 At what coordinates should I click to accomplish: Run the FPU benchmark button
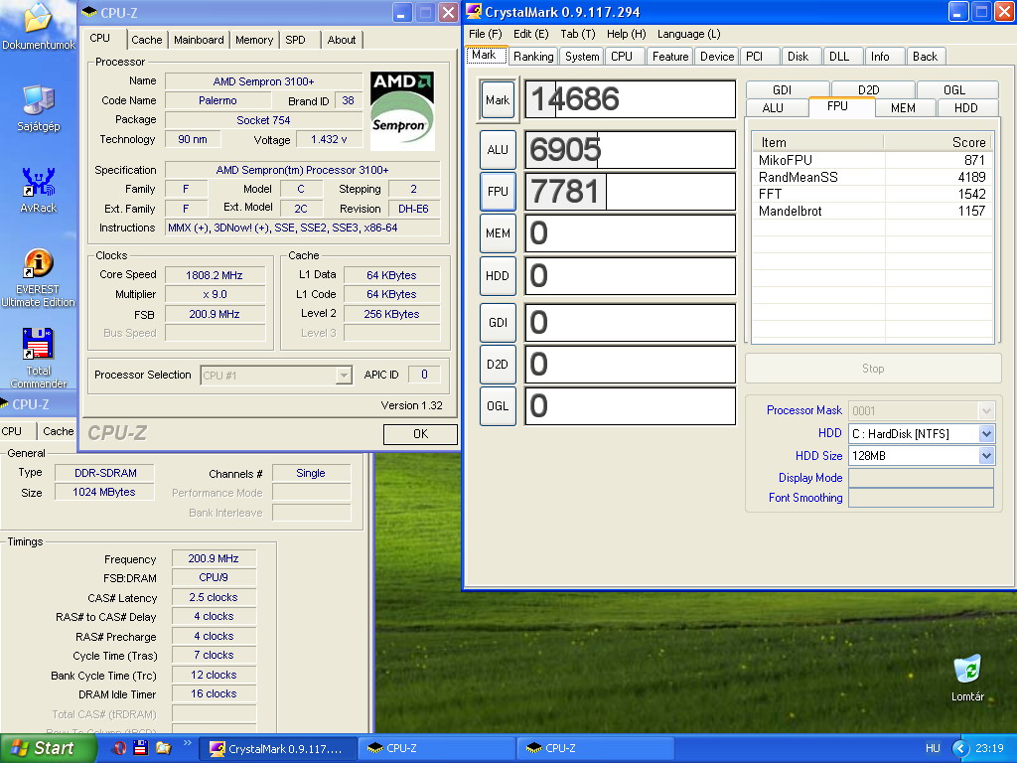point(498,192)
